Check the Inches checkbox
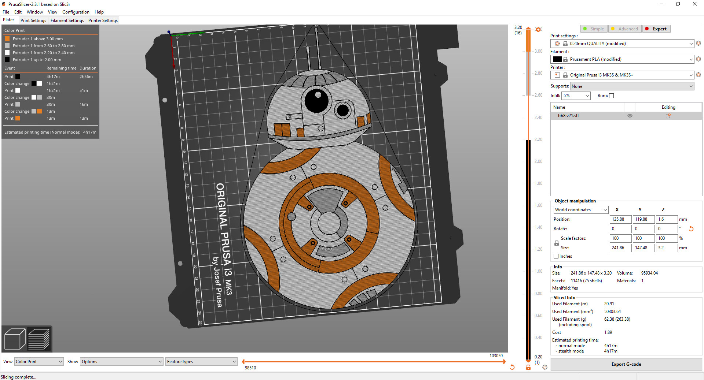Image resolution: width=704 pixels, height=380 pixels. point(556,256)
